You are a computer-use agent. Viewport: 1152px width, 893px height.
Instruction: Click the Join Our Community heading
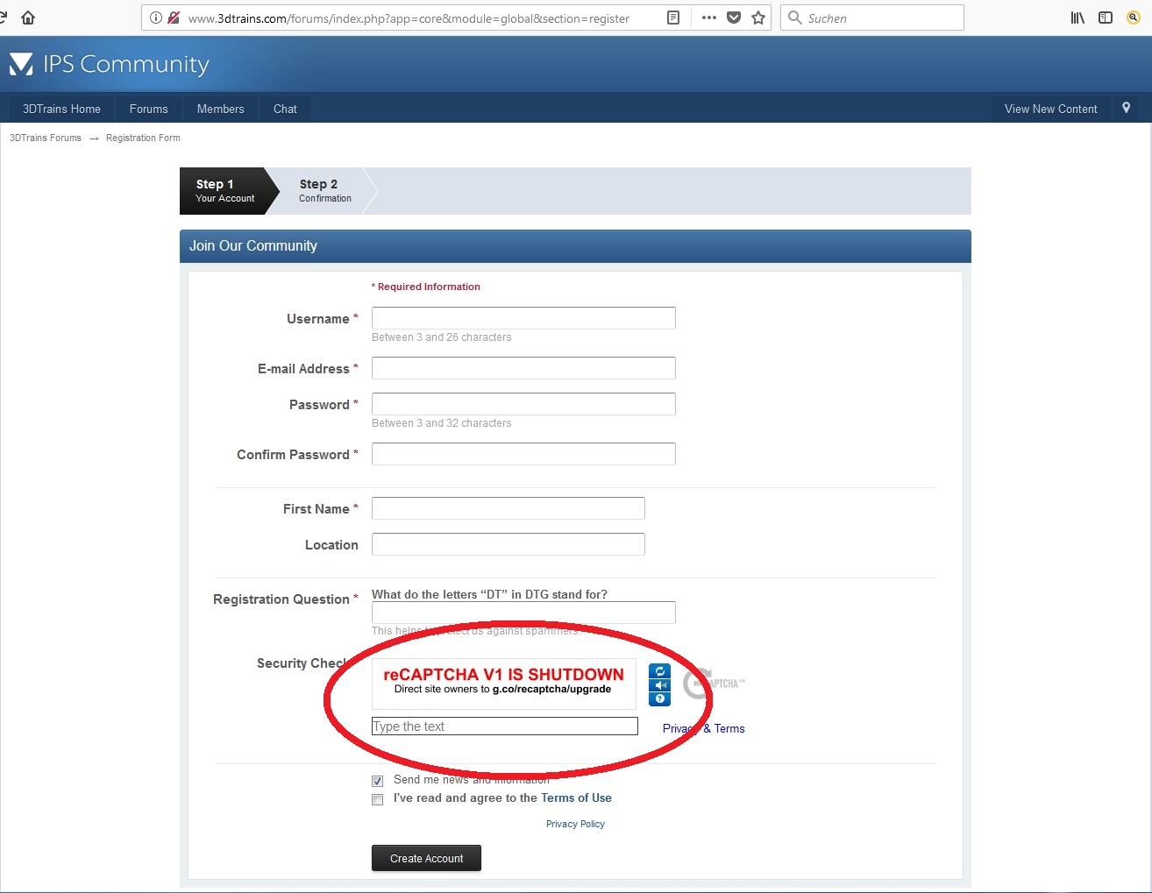253,246
